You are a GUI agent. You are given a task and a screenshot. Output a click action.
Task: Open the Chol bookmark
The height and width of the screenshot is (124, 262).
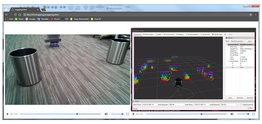(x=9, y=19)
